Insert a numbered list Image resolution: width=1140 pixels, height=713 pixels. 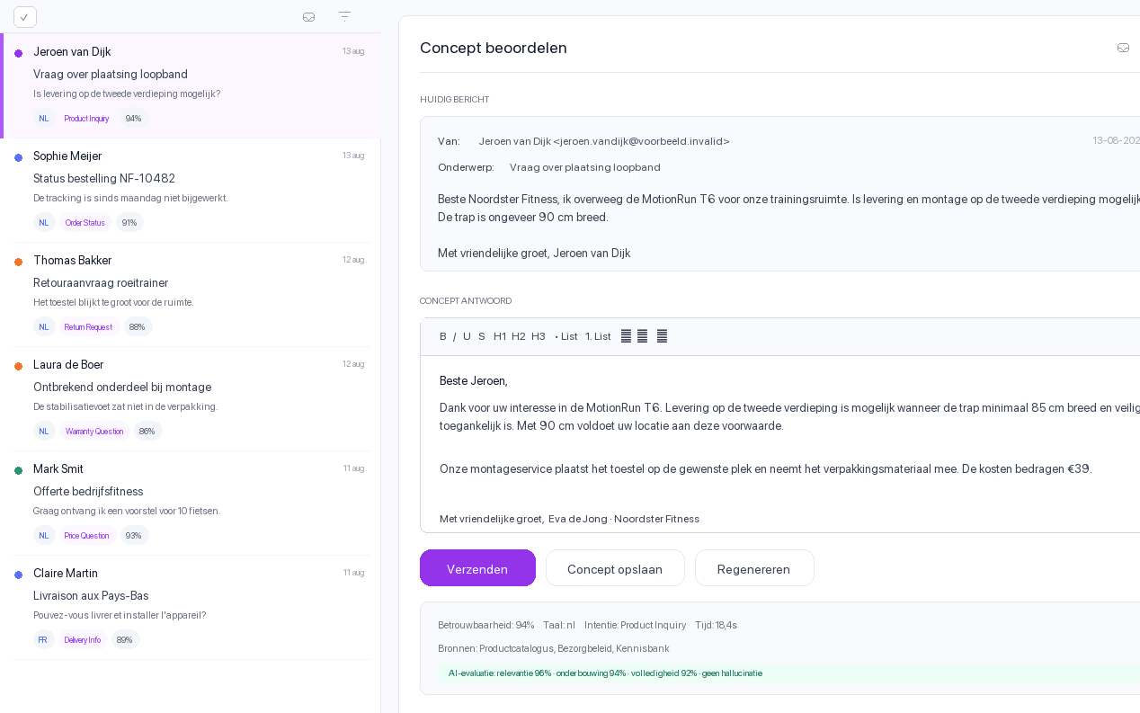[x=598, y=336]
